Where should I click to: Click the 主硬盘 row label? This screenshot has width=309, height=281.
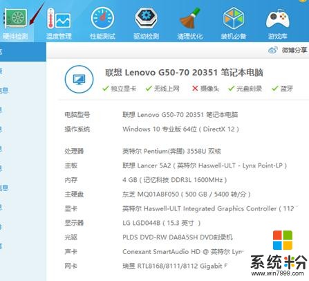(x=74, y=194)
